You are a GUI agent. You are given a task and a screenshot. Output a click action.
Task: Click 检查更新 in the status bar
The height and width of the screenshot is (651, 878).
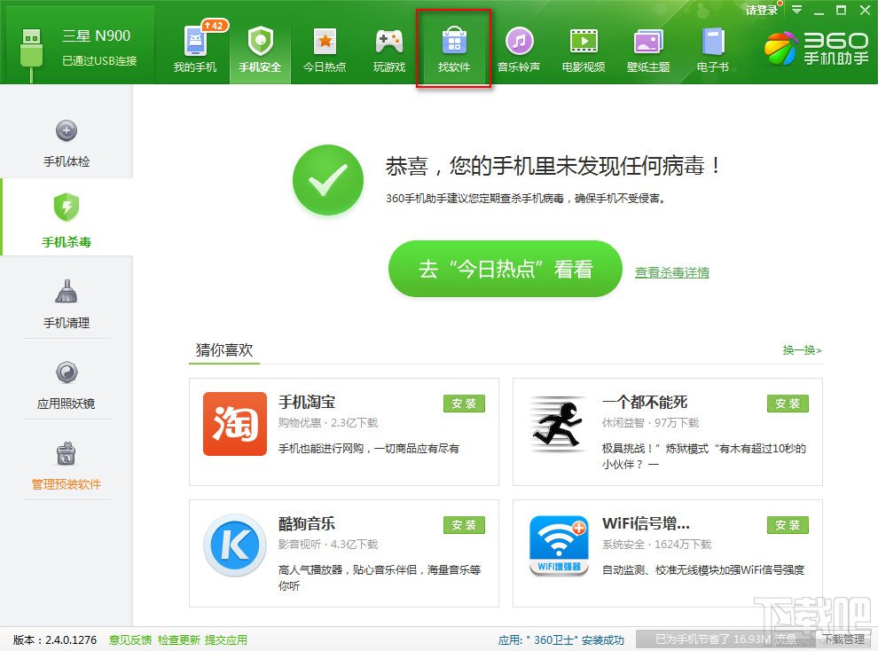tap(178, 639)
